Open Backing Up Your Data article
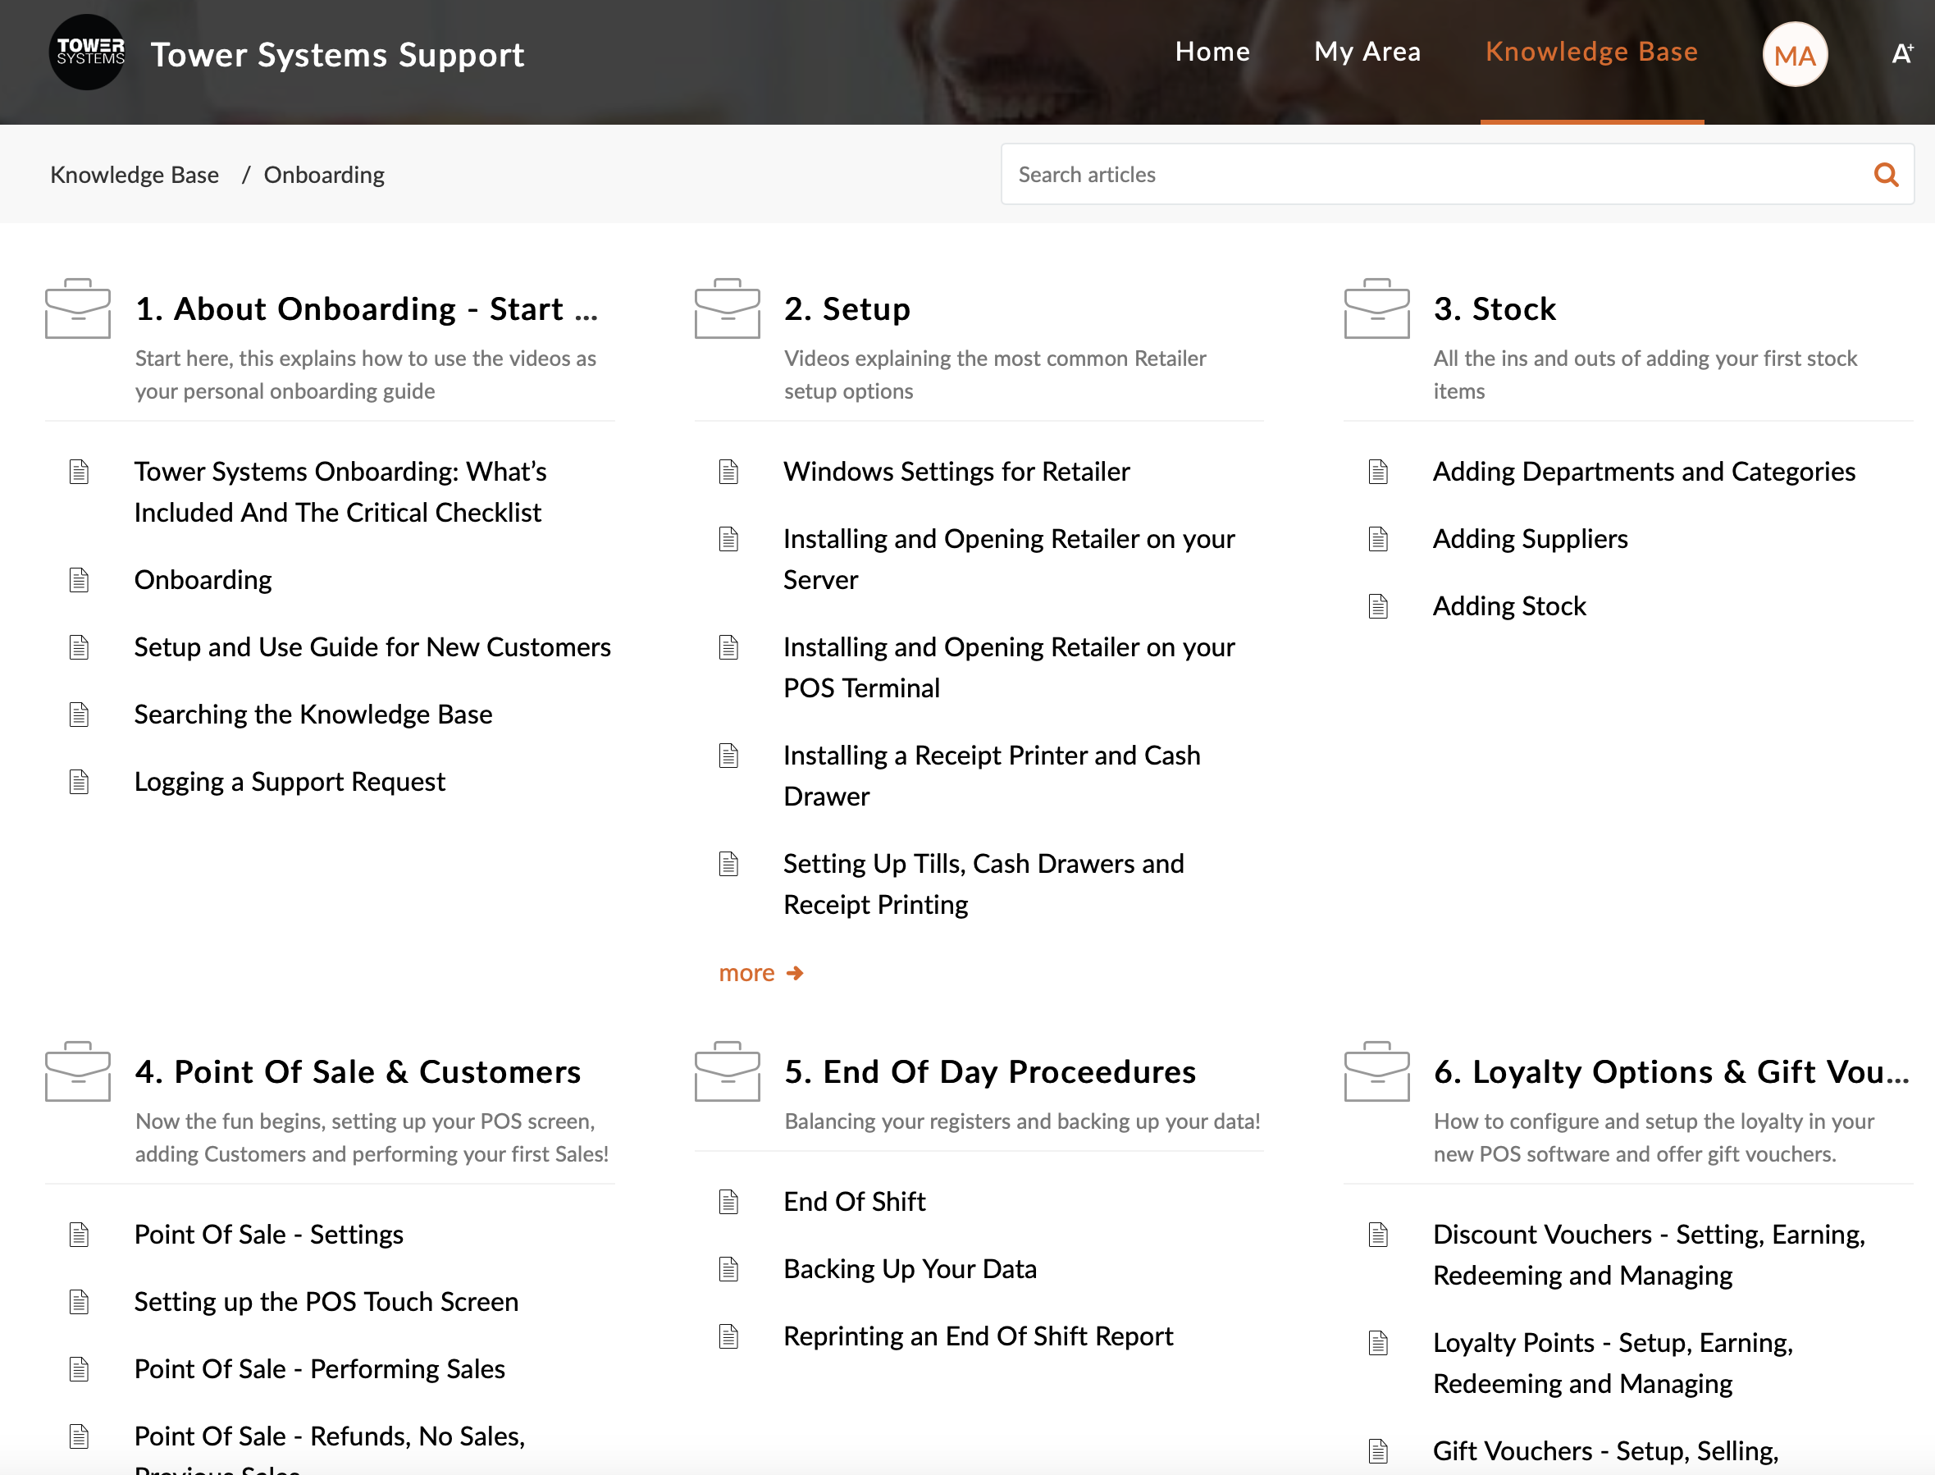Image resolution: width=1935 pixels, height=1475 pixels. (x=910, y=1270)
